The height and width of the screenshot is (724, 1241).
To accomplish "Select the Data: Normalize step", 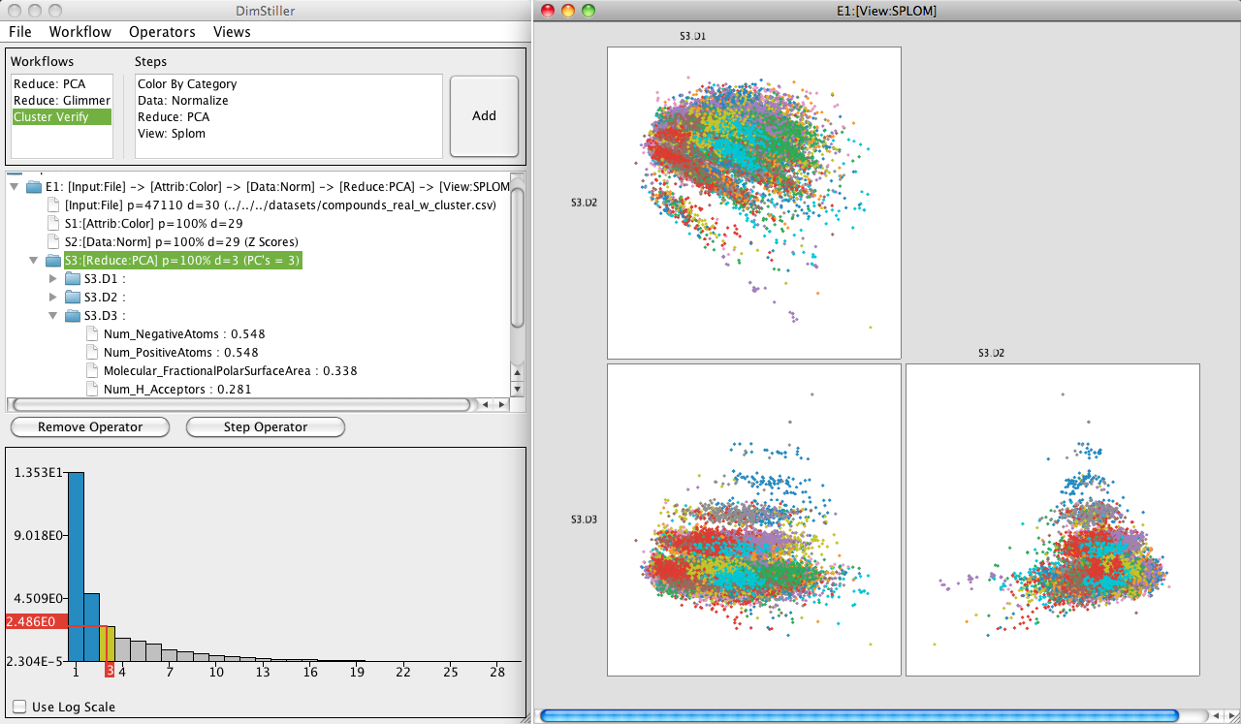I will [183, 101].
